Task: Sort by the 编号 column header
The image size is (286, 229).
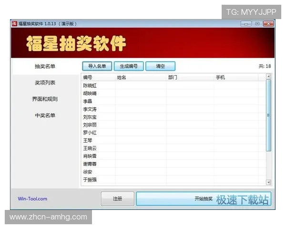Action: [x=98, y=77]
